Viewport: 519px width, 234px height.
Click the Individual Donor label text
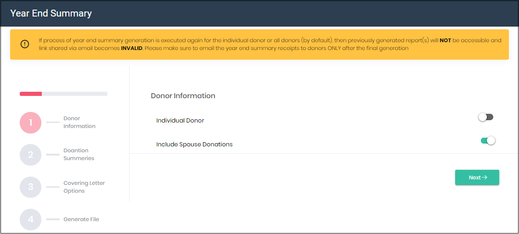point(180,121)
